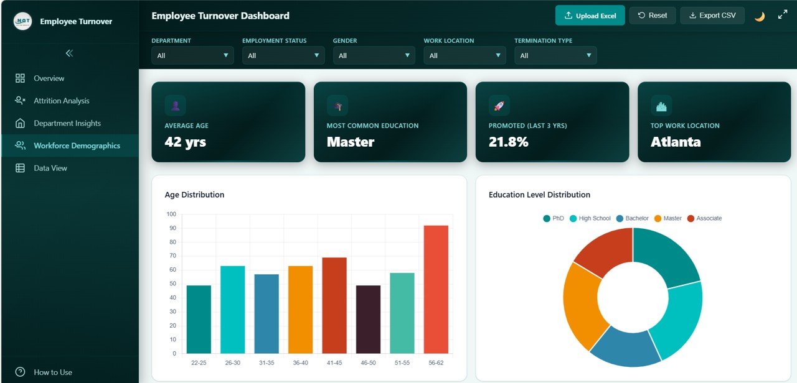Click the rocket icon on the Promoted card
Image resolution: width=797 pixels, height=383 pixels.
click(499, 104)
